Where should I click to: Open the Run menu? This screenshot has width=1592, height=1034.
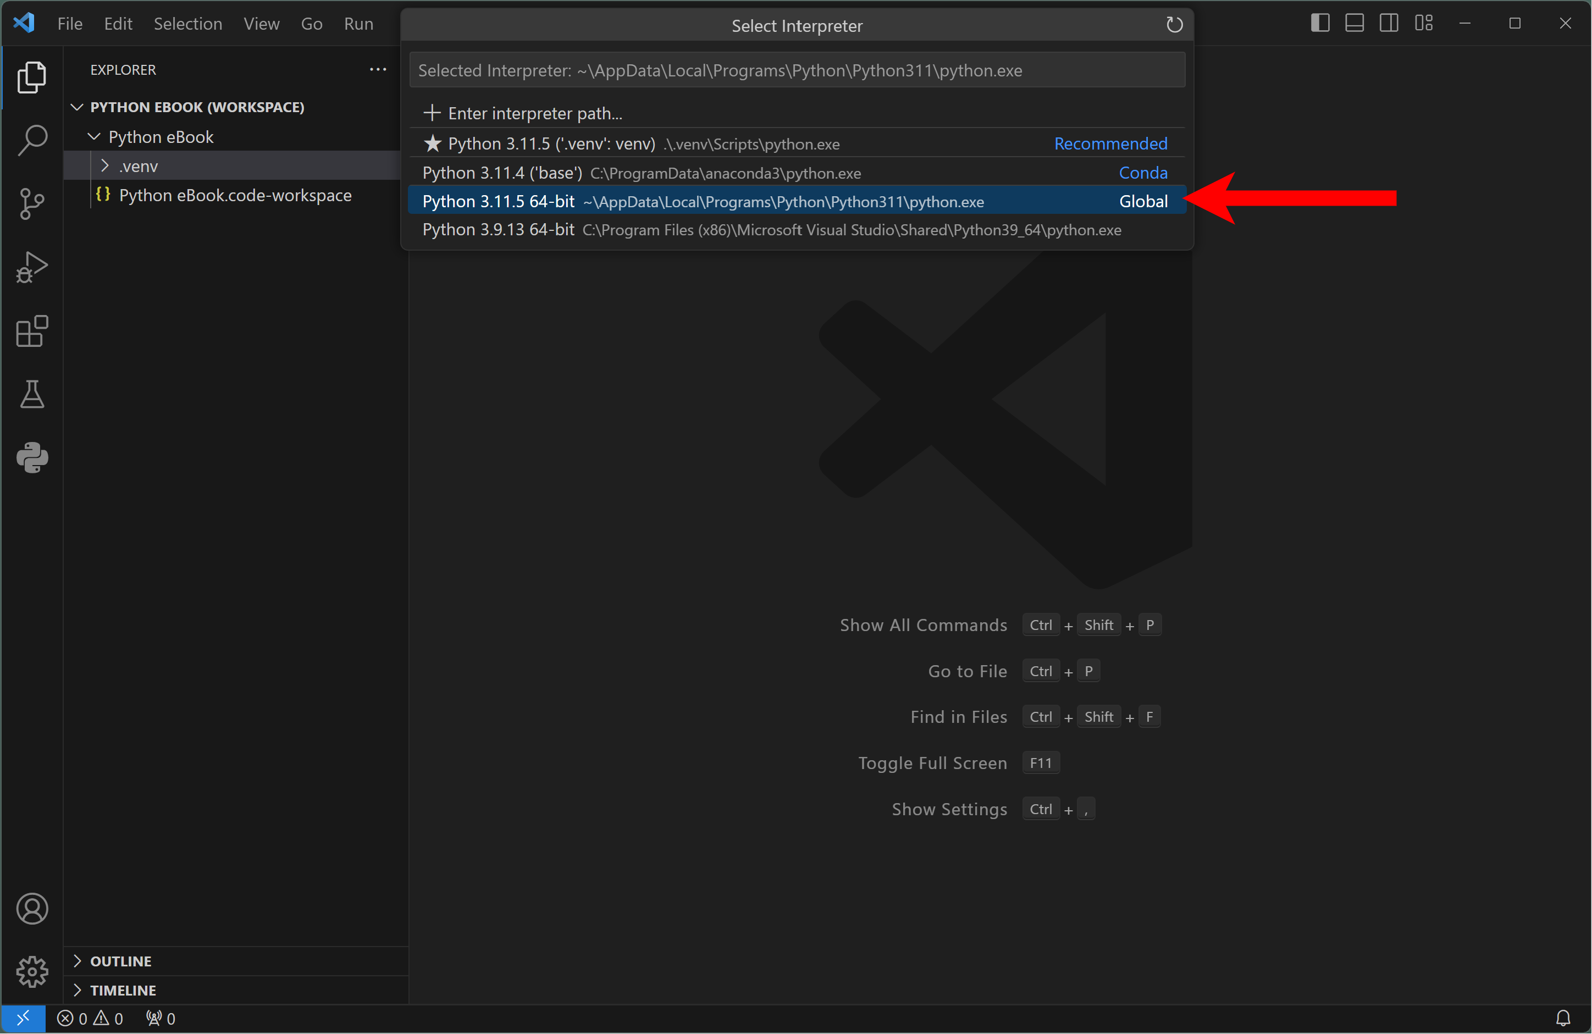pos(358,24)
